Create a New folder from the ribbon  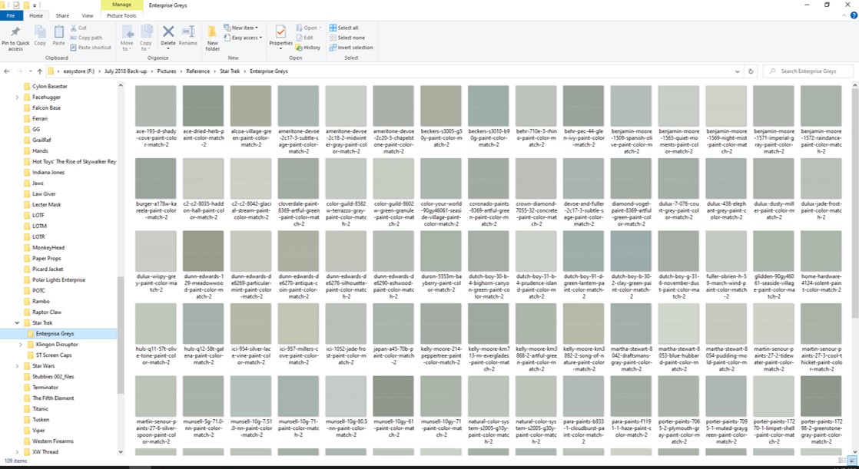(213, 38)
